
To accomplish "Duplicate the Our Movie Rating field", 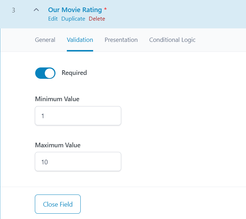I will coord(73,19).
